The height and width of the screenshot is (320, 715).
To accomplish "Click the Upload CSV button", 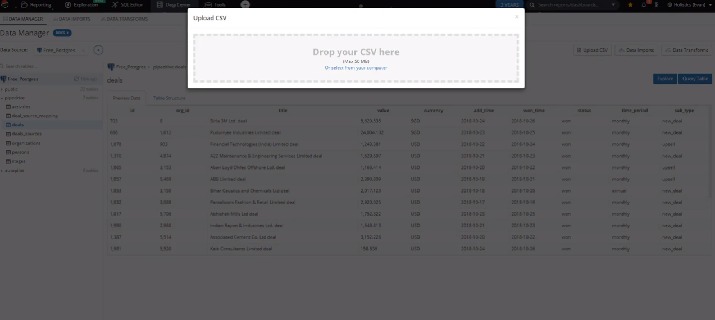I will [593, 50].
